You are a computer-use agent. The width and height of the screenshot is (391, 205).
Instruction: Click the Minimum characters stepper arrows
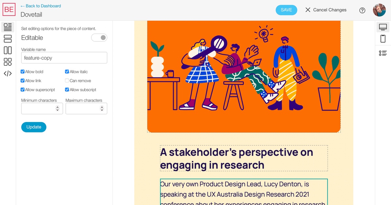[x=57, y=109]
